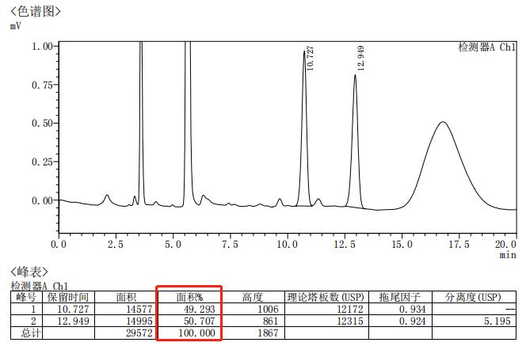The image size is (526, 350).
Task: Click the x-axis tick label 20.0
Action: coord(506,244)
